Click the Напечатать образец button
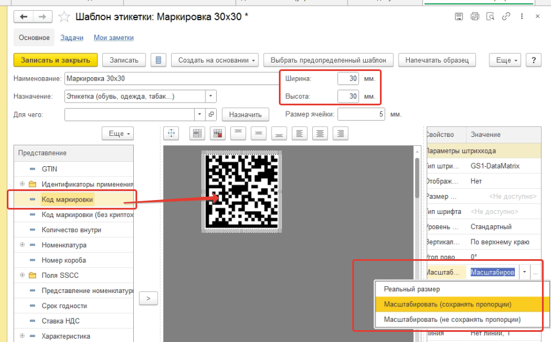The image size is (551, 342). pos(437,60)
